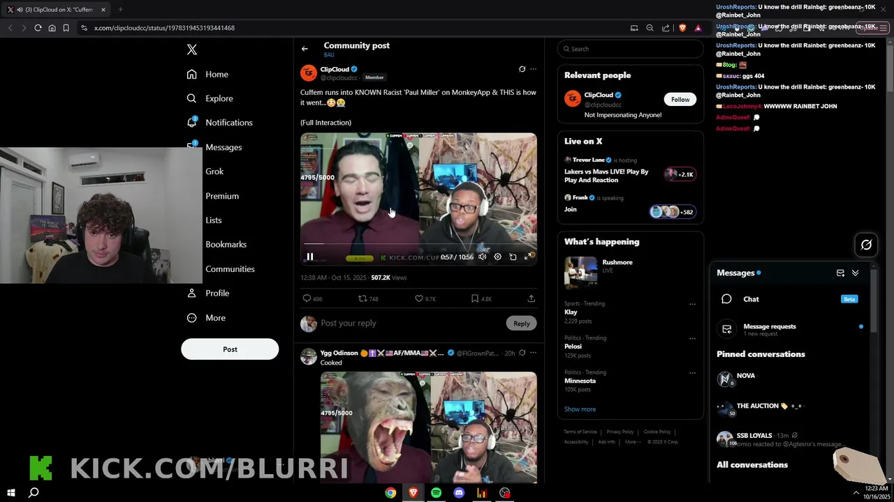Click the white Post button
The image size is (894, 502).
pyautogui.click(x=230, y=349)
